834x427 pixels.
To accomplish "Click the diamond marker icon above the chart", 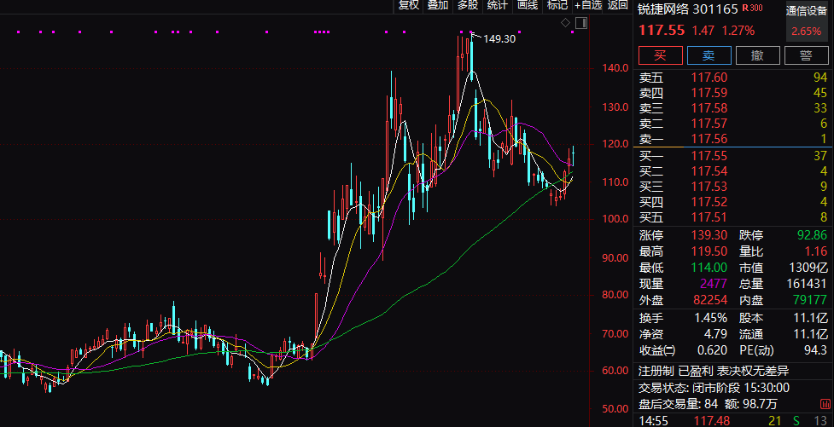I will 565,23.
